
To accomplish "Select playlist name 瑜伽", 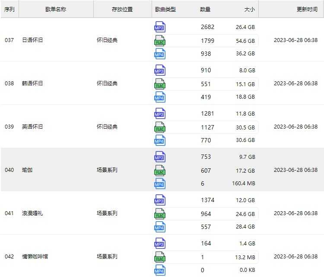I will pos(27,170).
